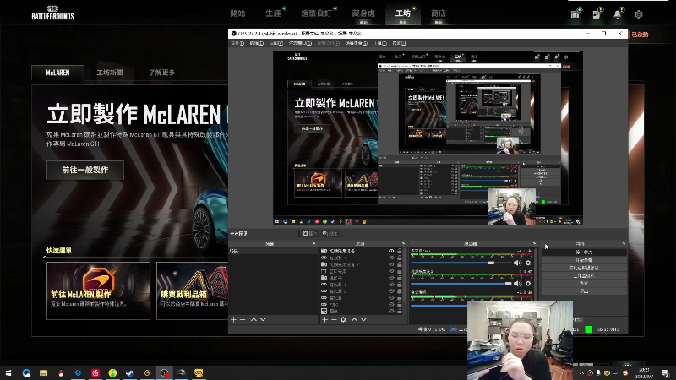
Task: Switch to PUBG 造型自訂 tab
Action: 316,14
